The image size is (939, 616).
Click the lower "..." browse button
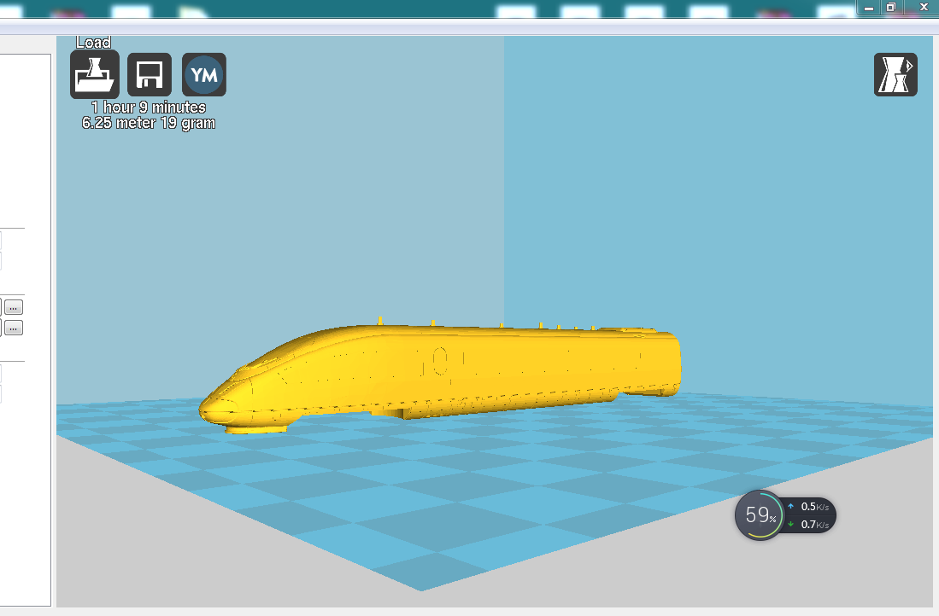coord(14,328)
